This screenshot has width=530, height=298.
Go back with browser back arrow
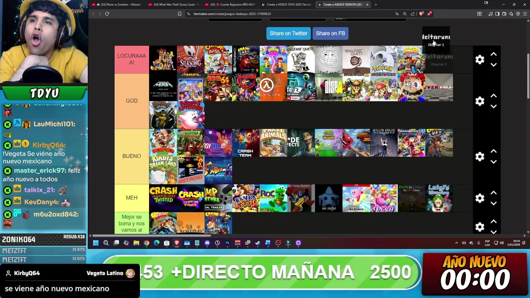pos(93,14)
